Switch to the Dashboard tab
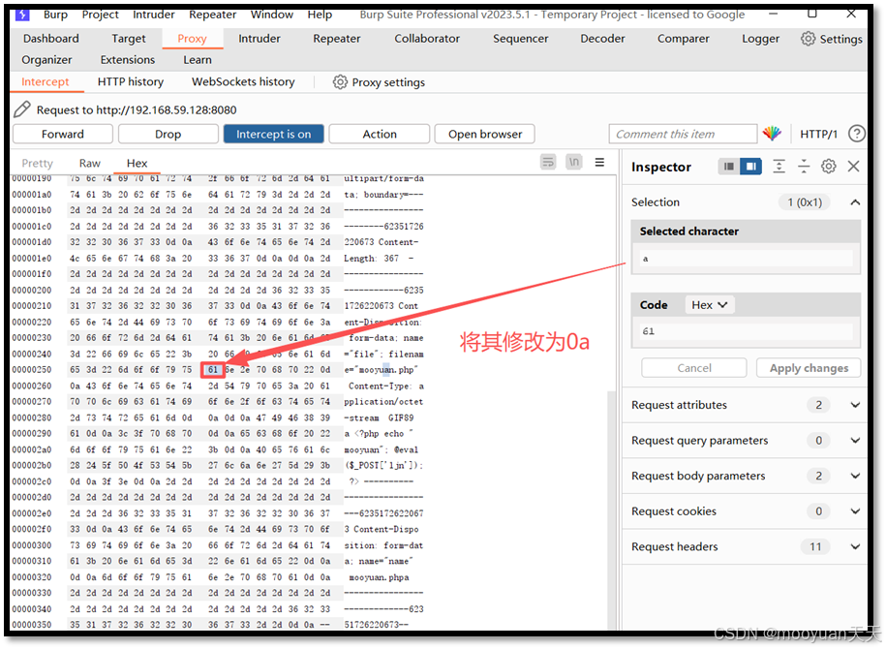This screenshot has height=649, width=886. click(51, 39)
